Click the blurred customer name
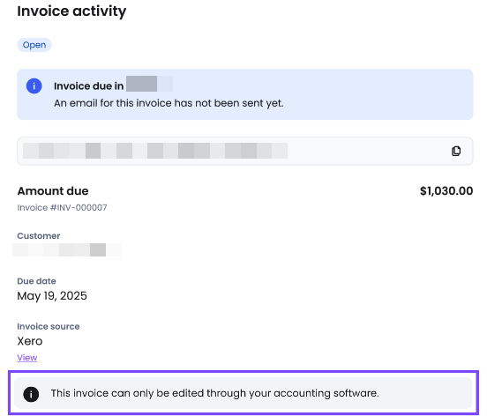 pos(67,250)
